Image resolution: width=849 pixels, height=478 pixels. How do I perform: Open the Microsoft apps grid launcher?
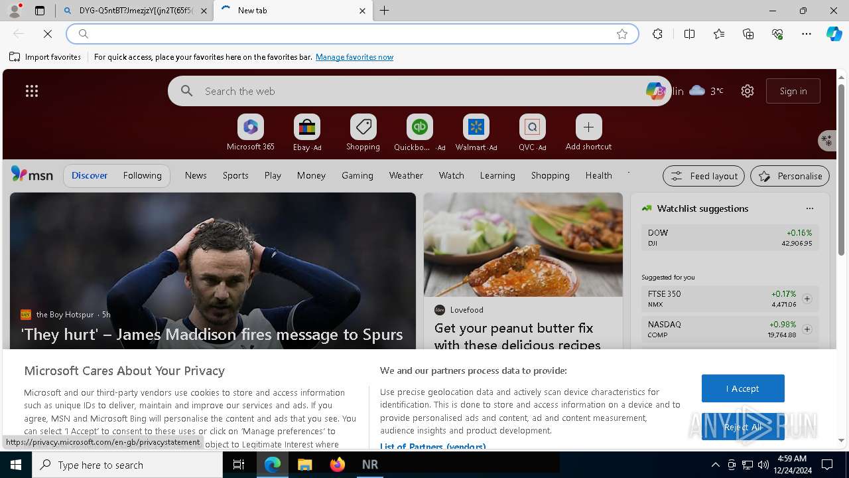click(32, 91)
